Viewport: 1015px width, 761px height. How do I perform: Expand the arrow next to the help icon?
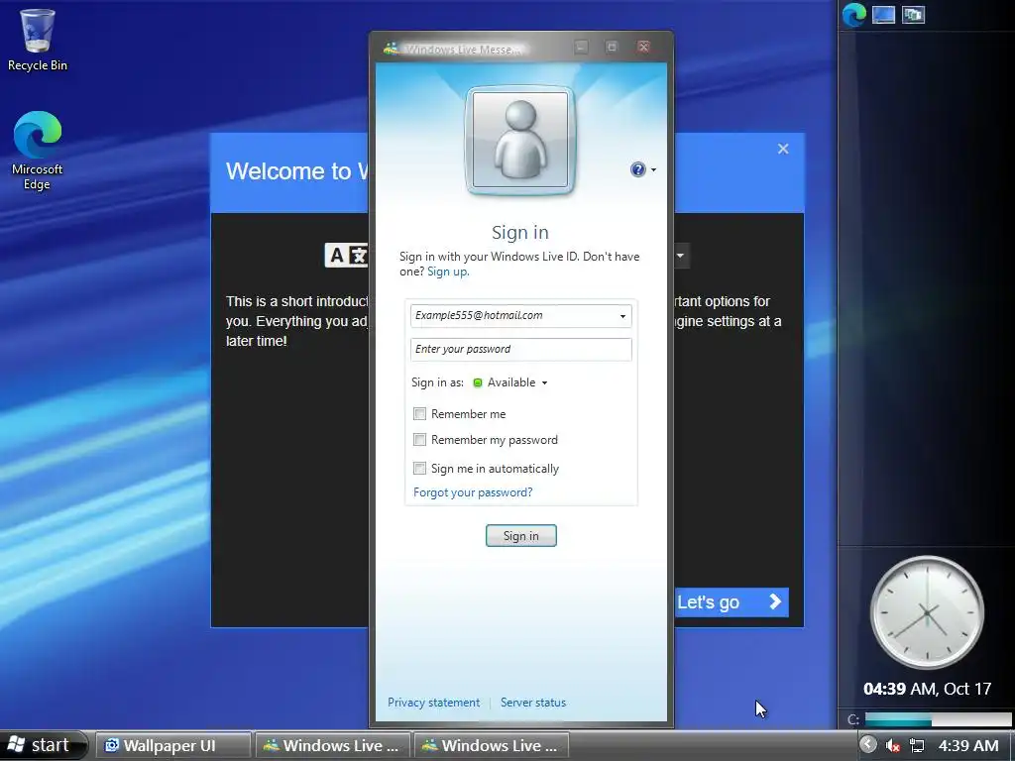[653, 170]
